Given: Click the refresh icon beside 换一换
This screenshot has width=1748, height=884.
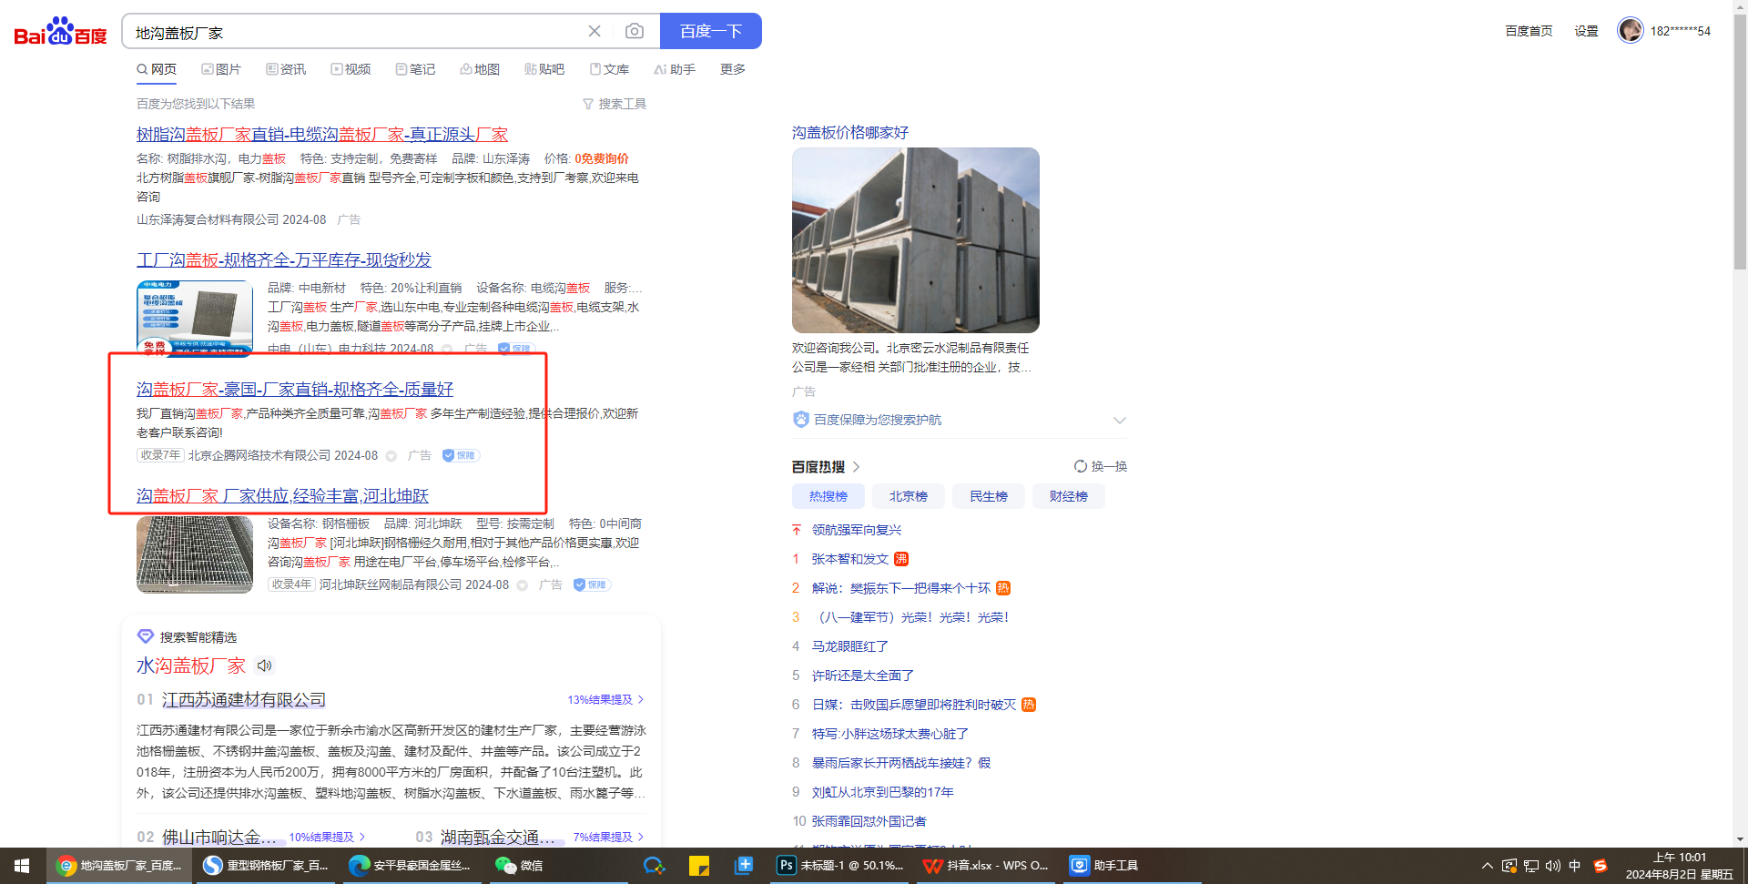Looking at the screenshot, I should tap(1081, 466).
